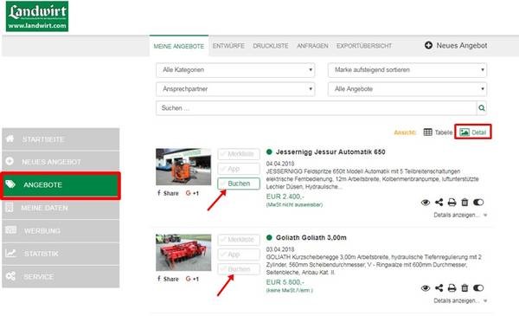Viewport: 519px width, 316px height.
Task: Open the Goliath disc harrow thumbnail
Action: pyautogui.click(x=183, y=253)
